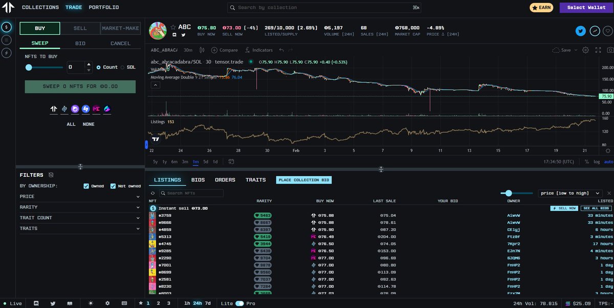Open Discord icon in the bottom bar

pyautogui.click(x=36, y=303)
